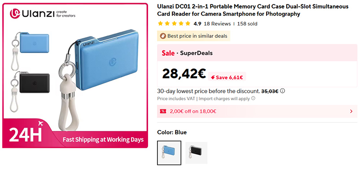This screenshot has width=359, height=169.
Task: Select the Black color option
Action: pos(196,153)
